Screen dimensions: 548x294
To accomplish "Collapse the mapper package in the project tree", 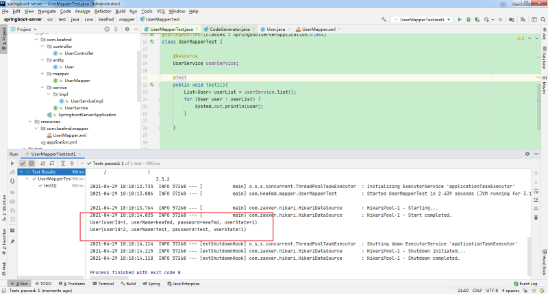I will click(x=42, y=73).
